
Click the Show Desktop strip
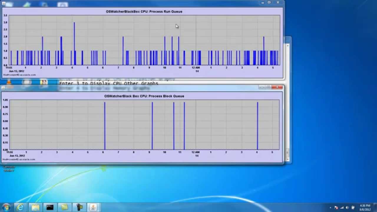point(375,208)
